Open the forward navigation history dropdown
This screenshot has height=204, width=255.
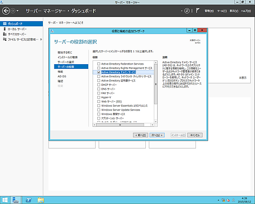(x=17, y=10)
